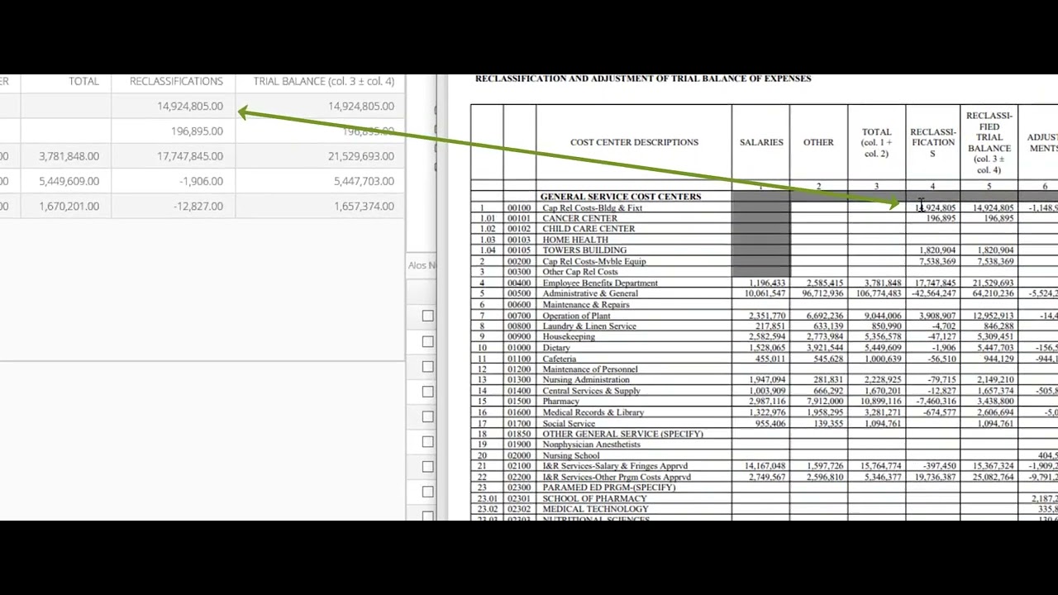Click the GENERAL SERVICE COST CENTERS heading
This screenshot has height=595, width=1058.
pyautogui.click(x=620, y=197)
